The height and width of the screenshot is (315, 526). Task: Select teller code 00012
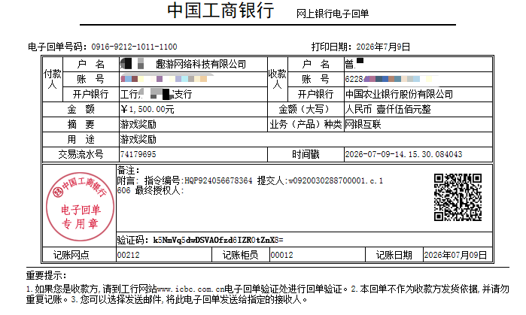(x=281, y=256)
